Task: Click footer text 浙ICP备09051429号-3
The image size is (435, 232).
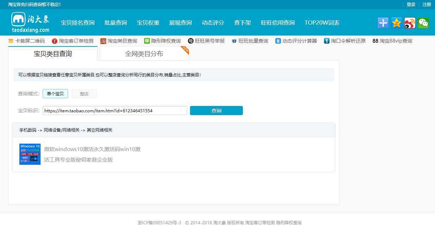Action: point(159,223)
